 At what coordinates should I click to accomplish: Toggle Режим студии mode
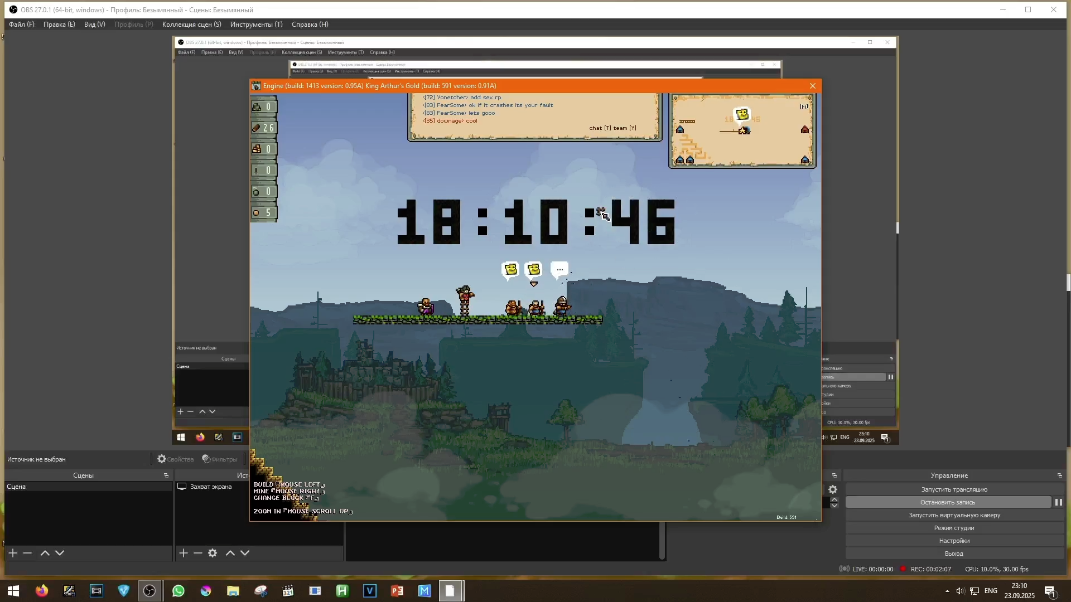tap(954, 528)
